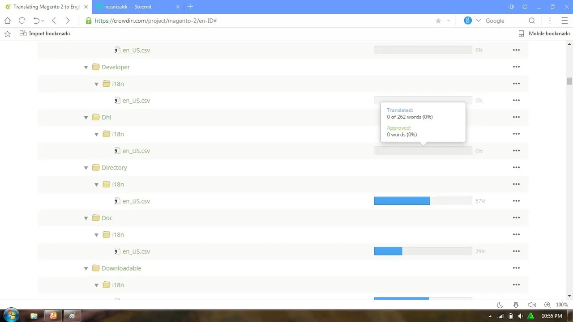Viewport: 573px width, 322px height.
Task: Open en_US.csv file under Doc
Action: (x=136, y=251)
